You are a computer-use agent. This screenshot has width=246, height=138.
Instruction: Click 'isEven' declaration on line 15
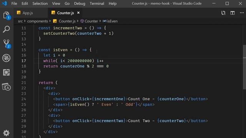(60, 50)
